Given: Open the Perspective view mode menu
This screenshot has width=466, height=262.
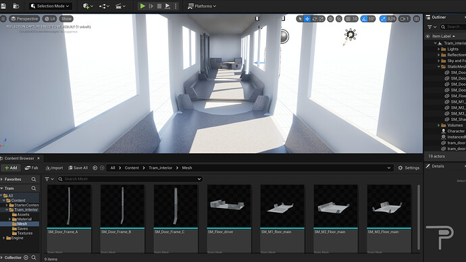Looking at the screenshot, I should [24, 19].
